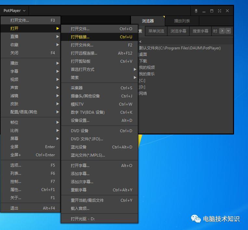This screenshot has height=230, width=248.
Task: Open 选项... F5 menu item
Action: point(31,165)
